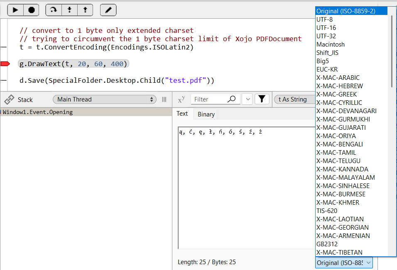Select the Window1.Event.Opening stack frame

click(x=86, y=112)
